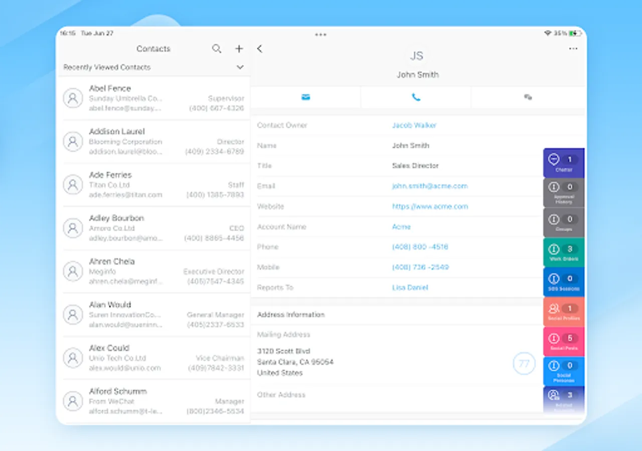Dial mobile number (408) 736-2549

click(x=420, y=267)
